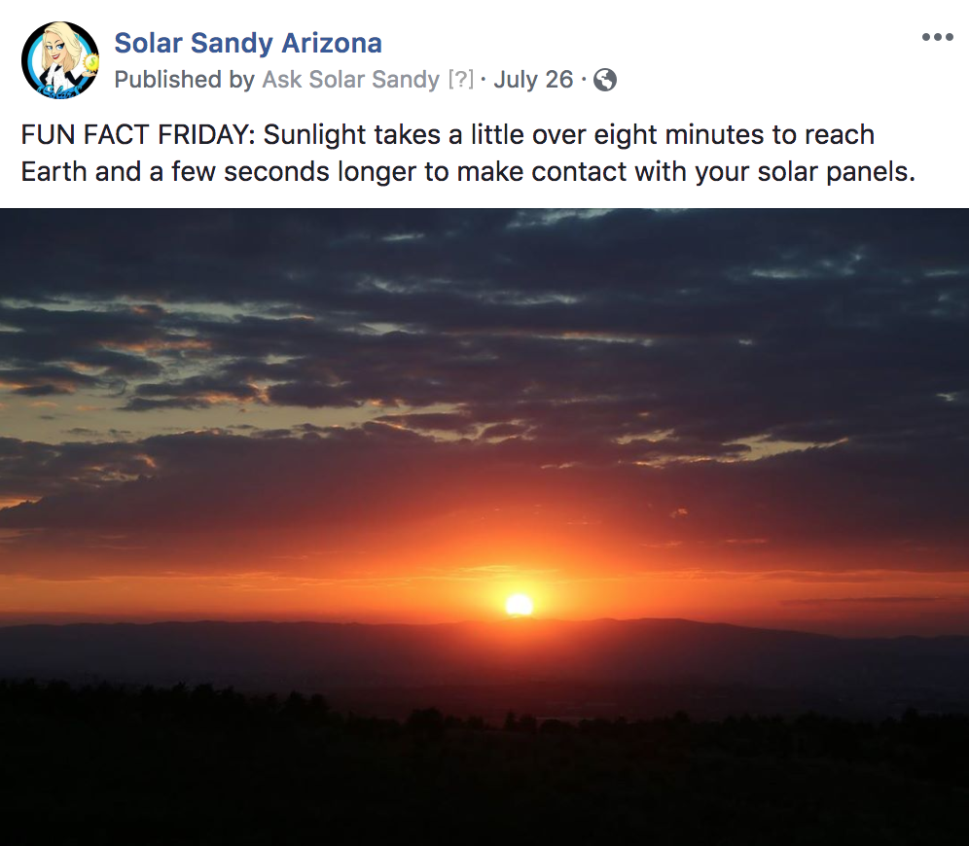Viewport: 969px width, 846px height.
Task: Open the July 26 post timestamp
Action: (533, 80)
